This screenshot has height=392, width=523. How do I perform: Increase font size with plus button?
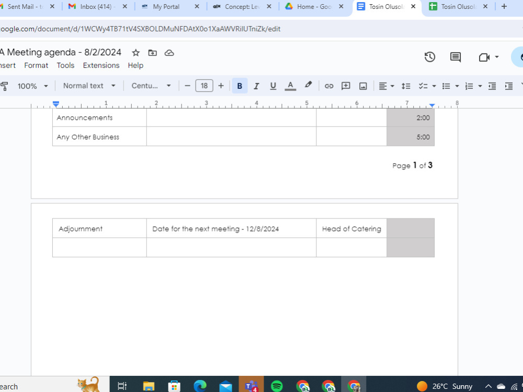[x=221, y=86]
